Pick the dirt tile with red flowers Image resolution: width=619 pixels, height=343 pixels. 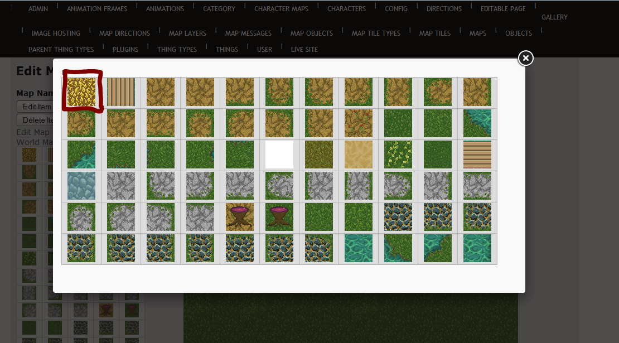pos(358,123)
